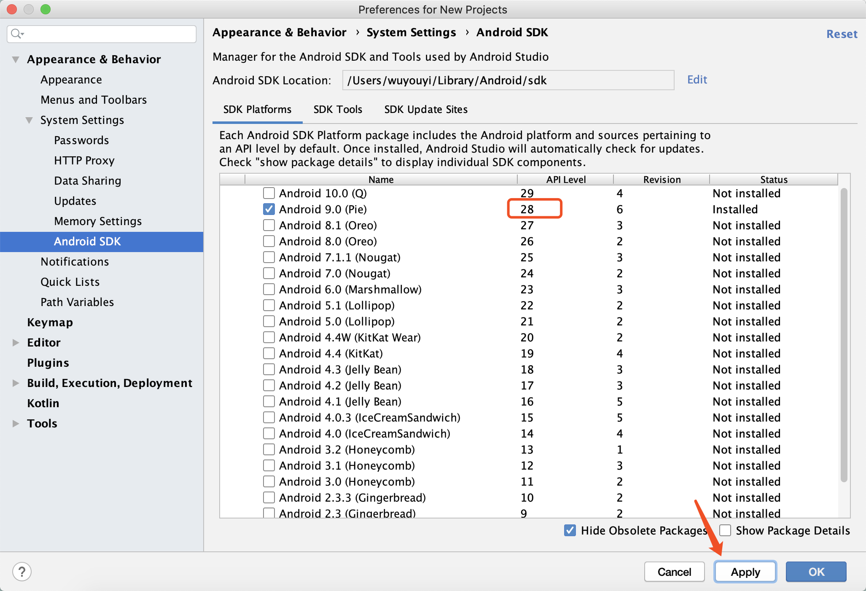The image size is (866, 591).
Task: Click the OK button
Action: pos(816,572)
